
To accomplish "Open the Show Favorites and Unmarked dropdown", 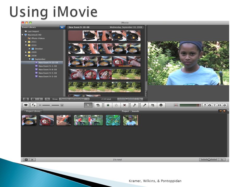I will (x=74, y=99).
